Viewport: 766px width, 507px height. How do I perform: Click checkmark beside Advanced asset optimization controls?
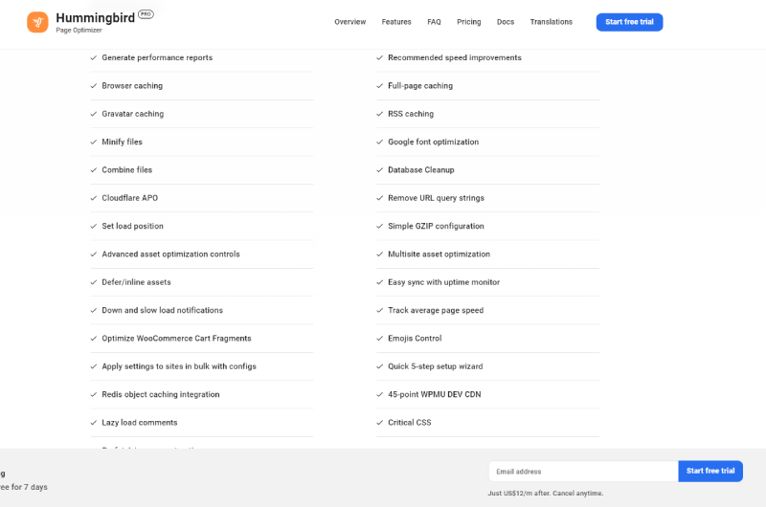click(94, 254)
